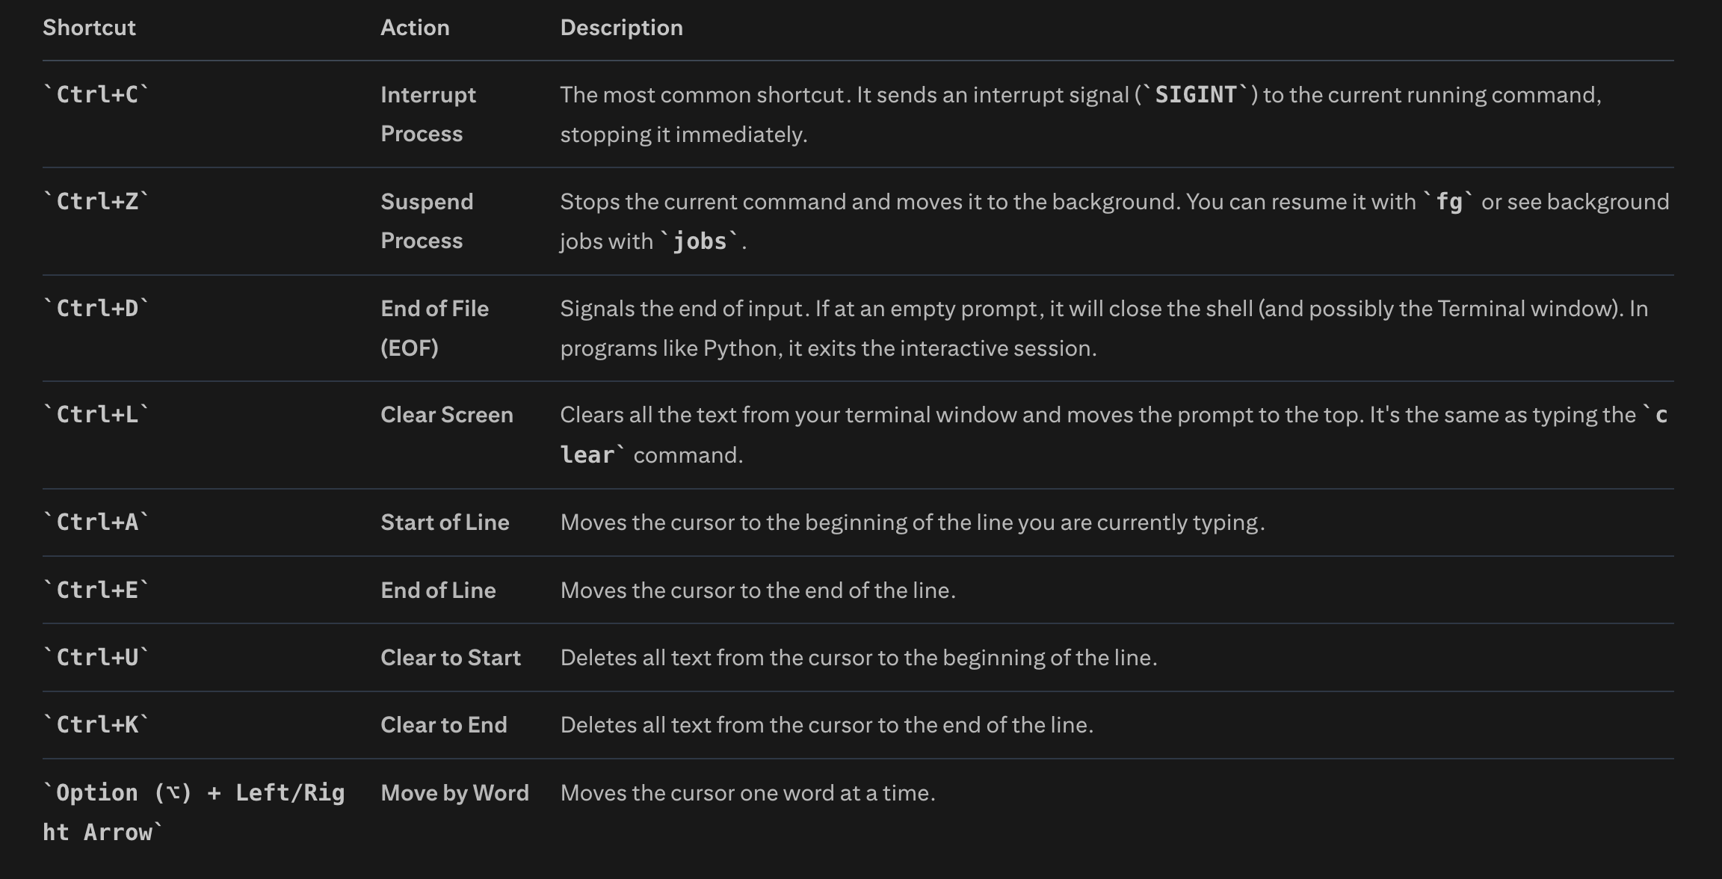The image size is (1722, 879).
Task: Click the Move by Word action label
Action: 454,792
